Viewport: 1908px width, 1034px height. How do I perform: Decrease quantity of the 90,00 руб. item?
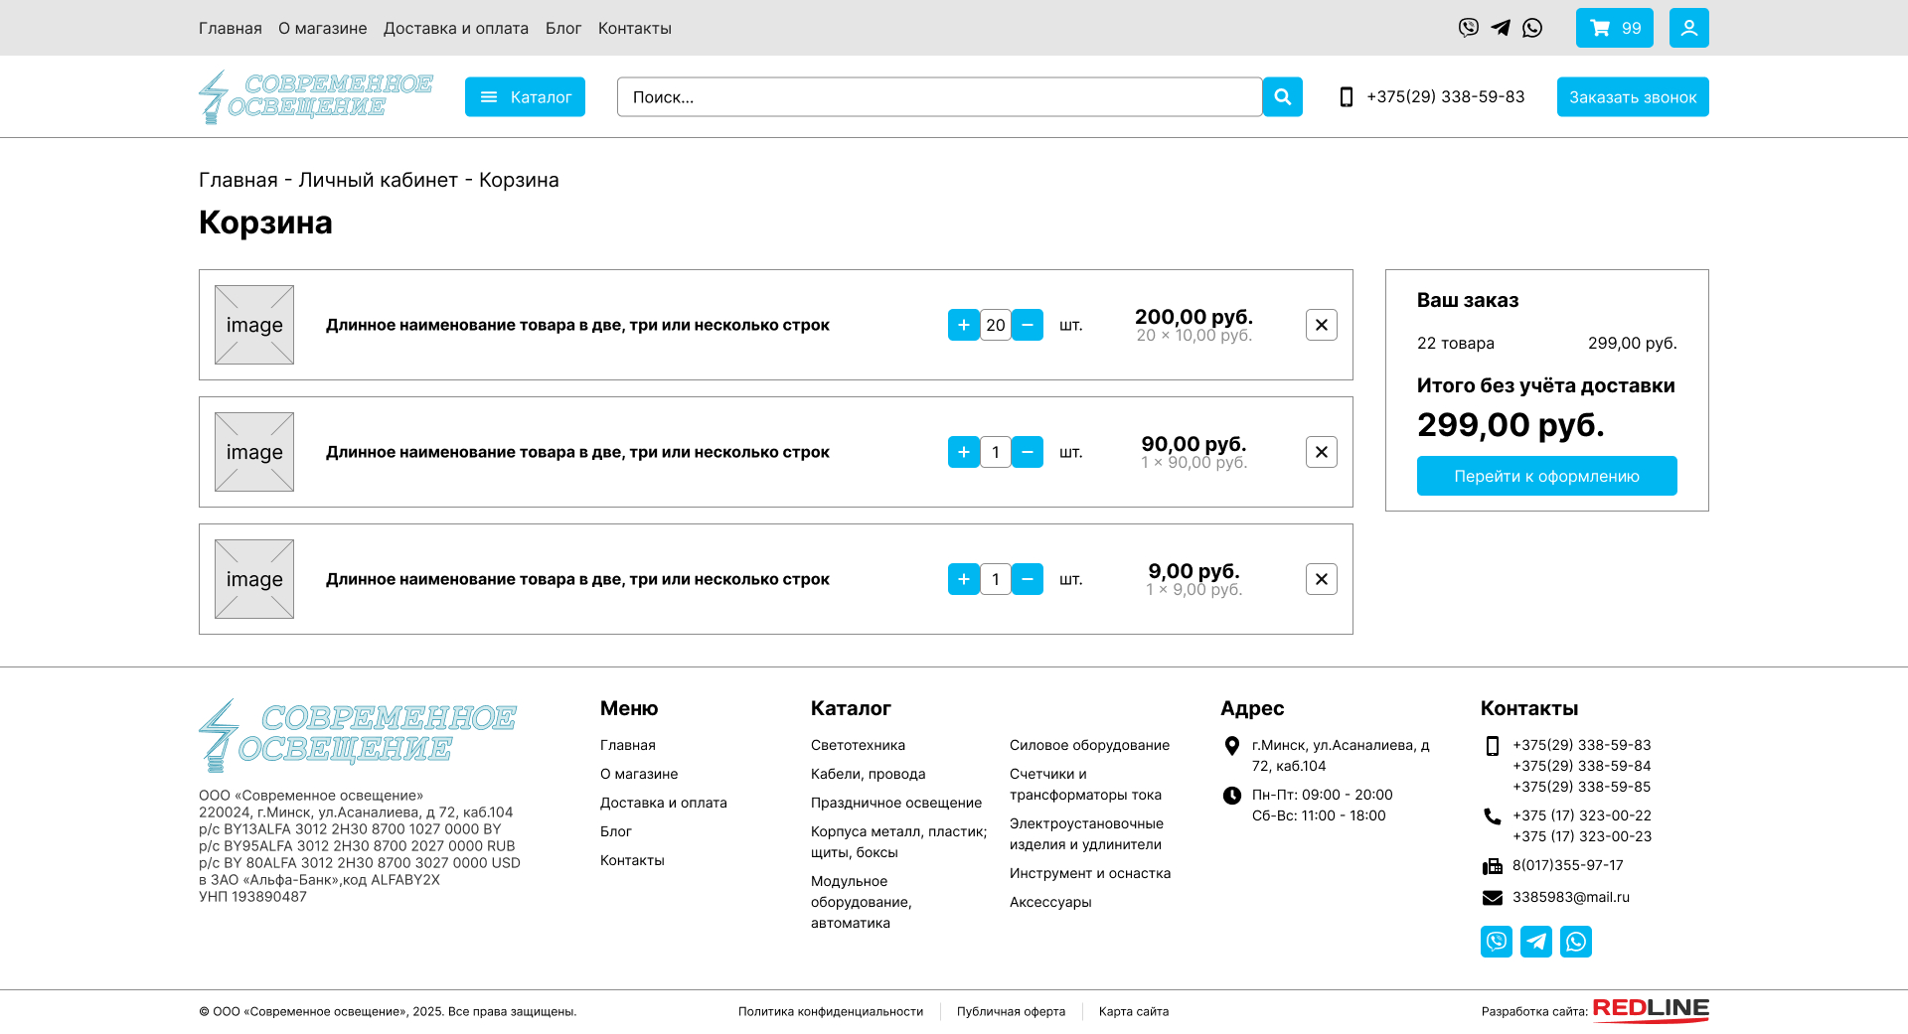[1028, 452]
